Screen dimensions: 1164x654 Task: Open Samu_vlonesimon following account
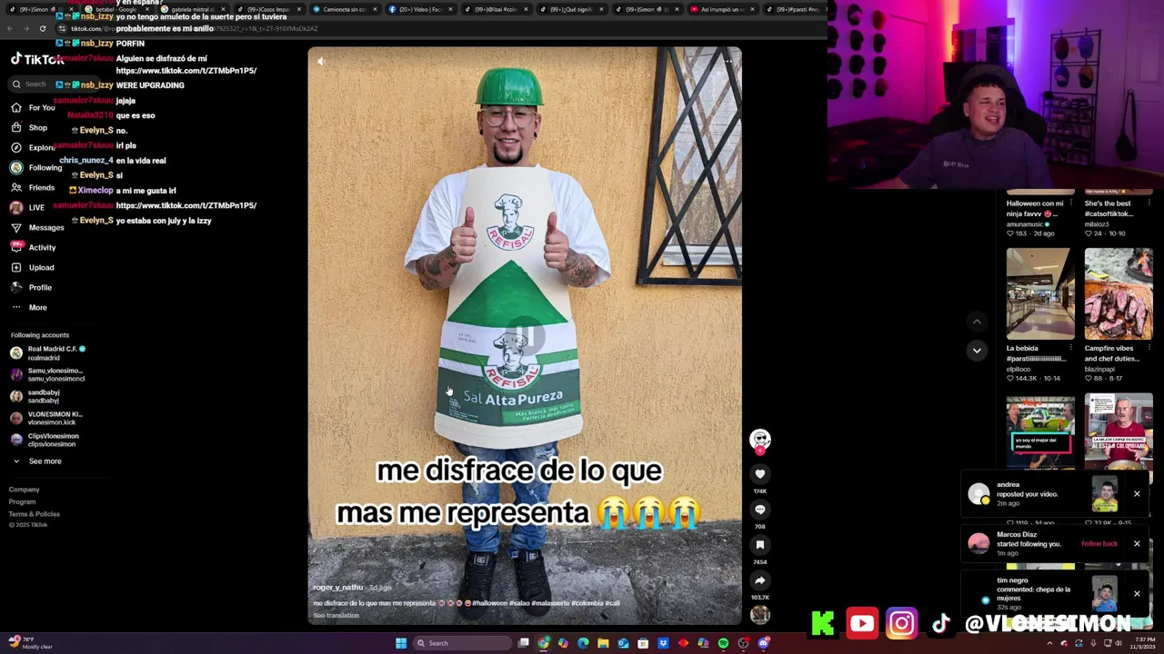[x=48, y=374]
